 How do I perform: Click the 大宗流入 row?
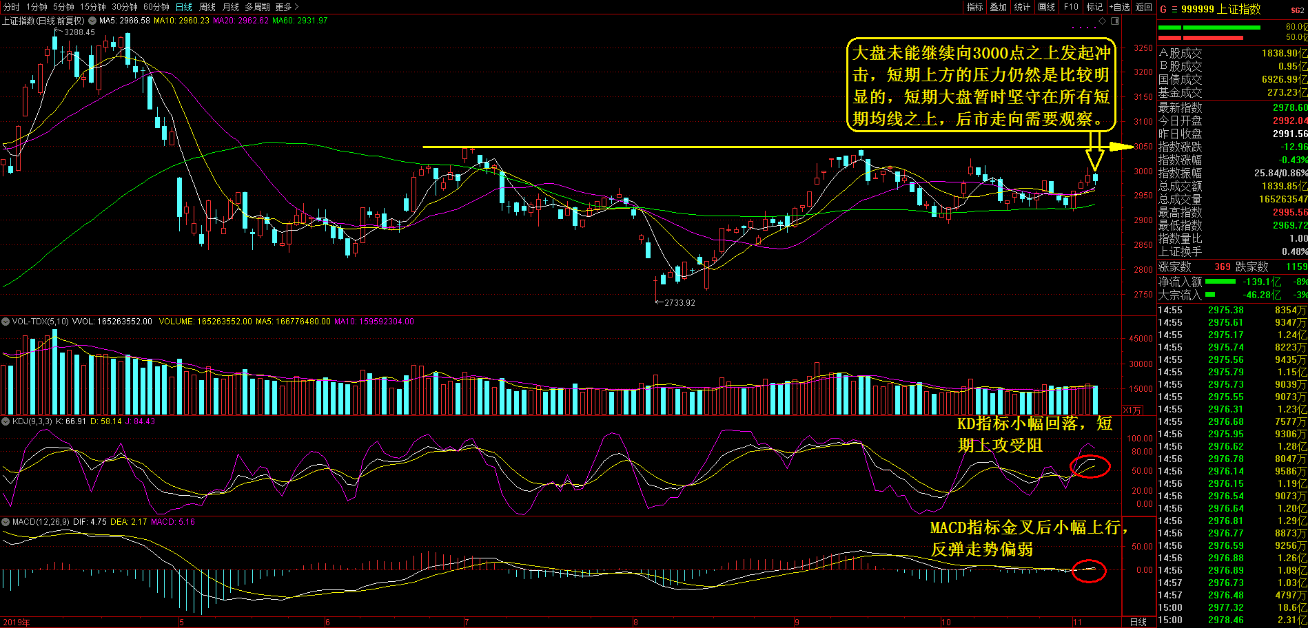point(1232,295)
